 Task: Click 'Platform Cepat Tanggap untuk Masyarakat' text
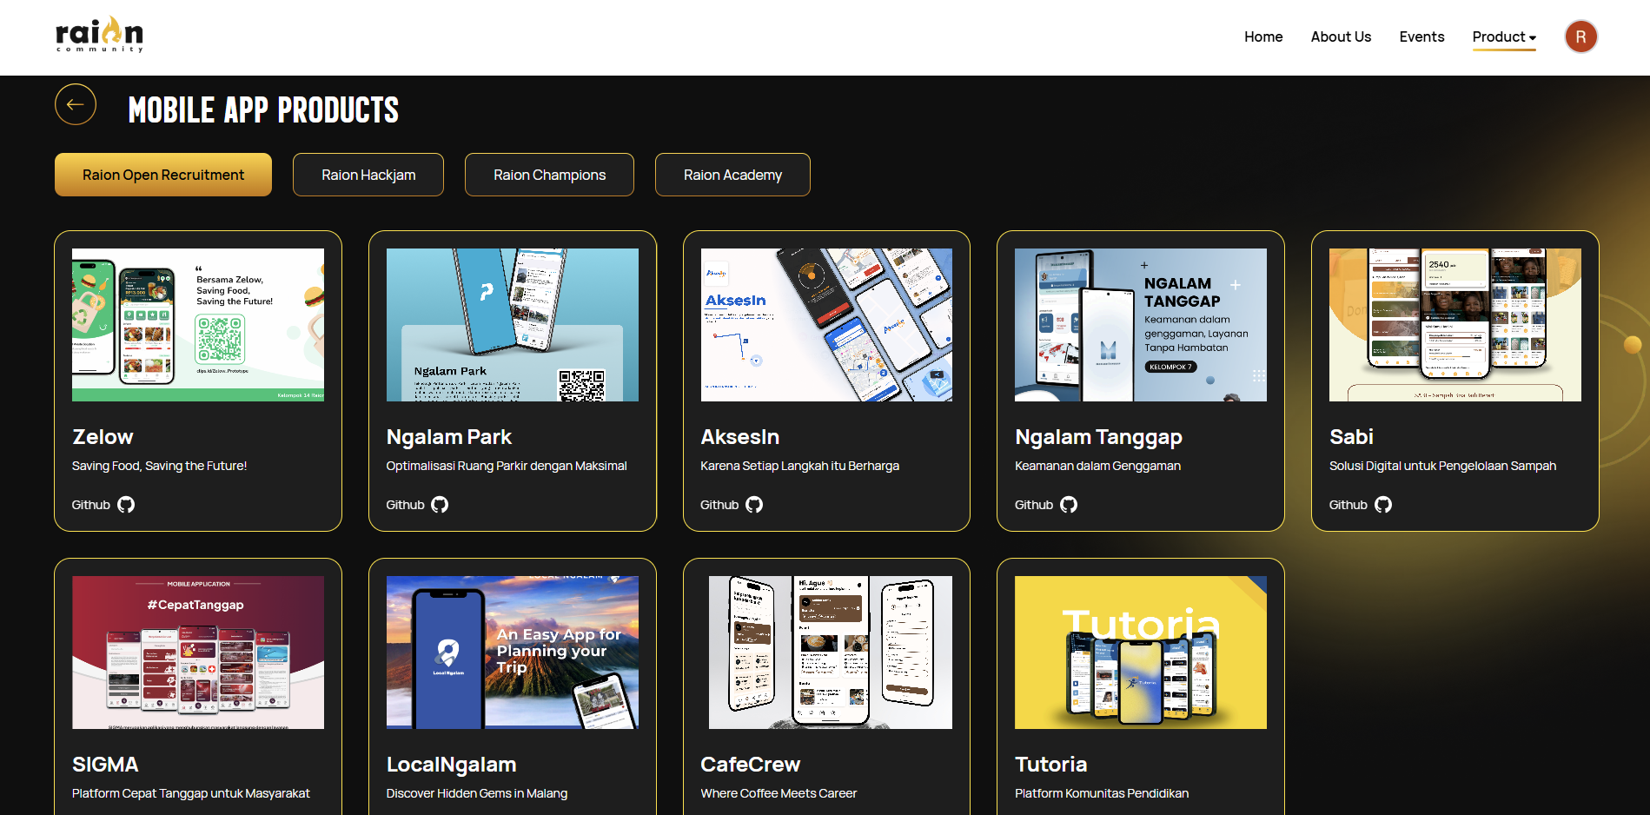click(x=191, y=793)
